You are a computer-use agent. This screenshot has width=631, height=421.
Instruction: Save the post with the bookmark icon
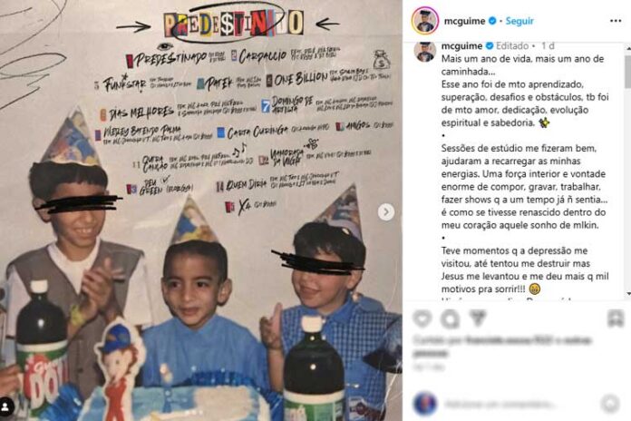(x=616, y=318)
